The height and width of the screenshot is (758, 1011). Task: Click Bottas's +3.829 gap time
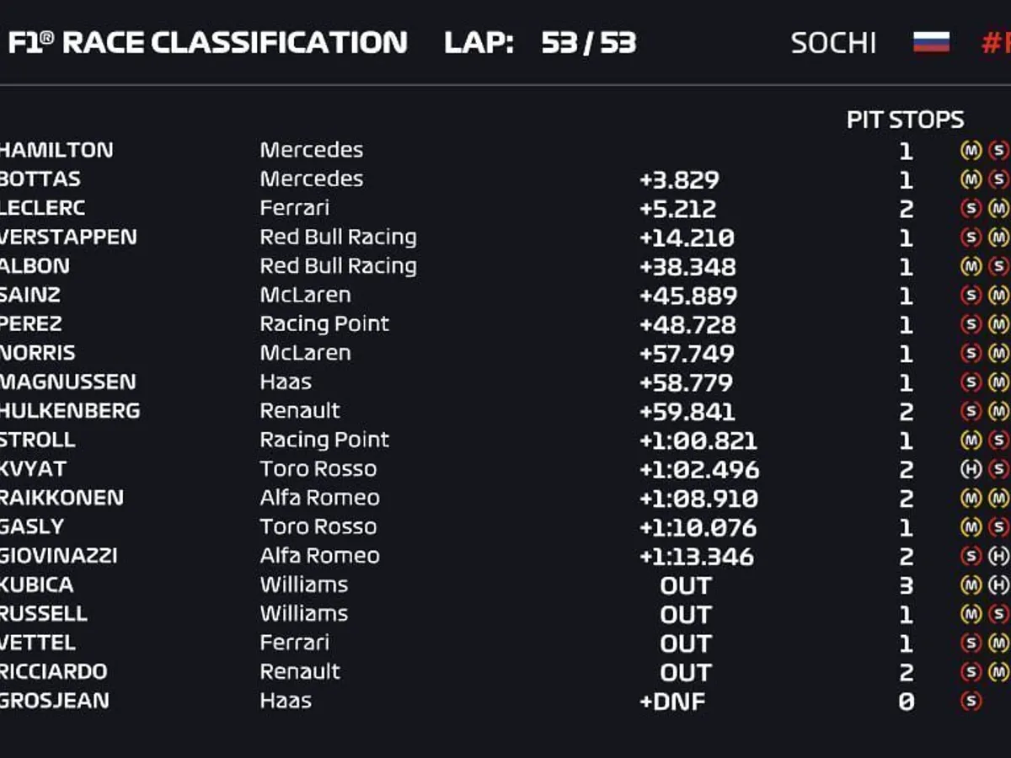click(x=679, y=180)
